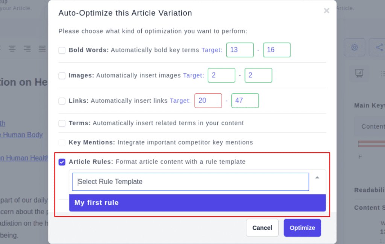Click the Optimize button
Screen dimensions: 385x244
click(x=302, y=228)
